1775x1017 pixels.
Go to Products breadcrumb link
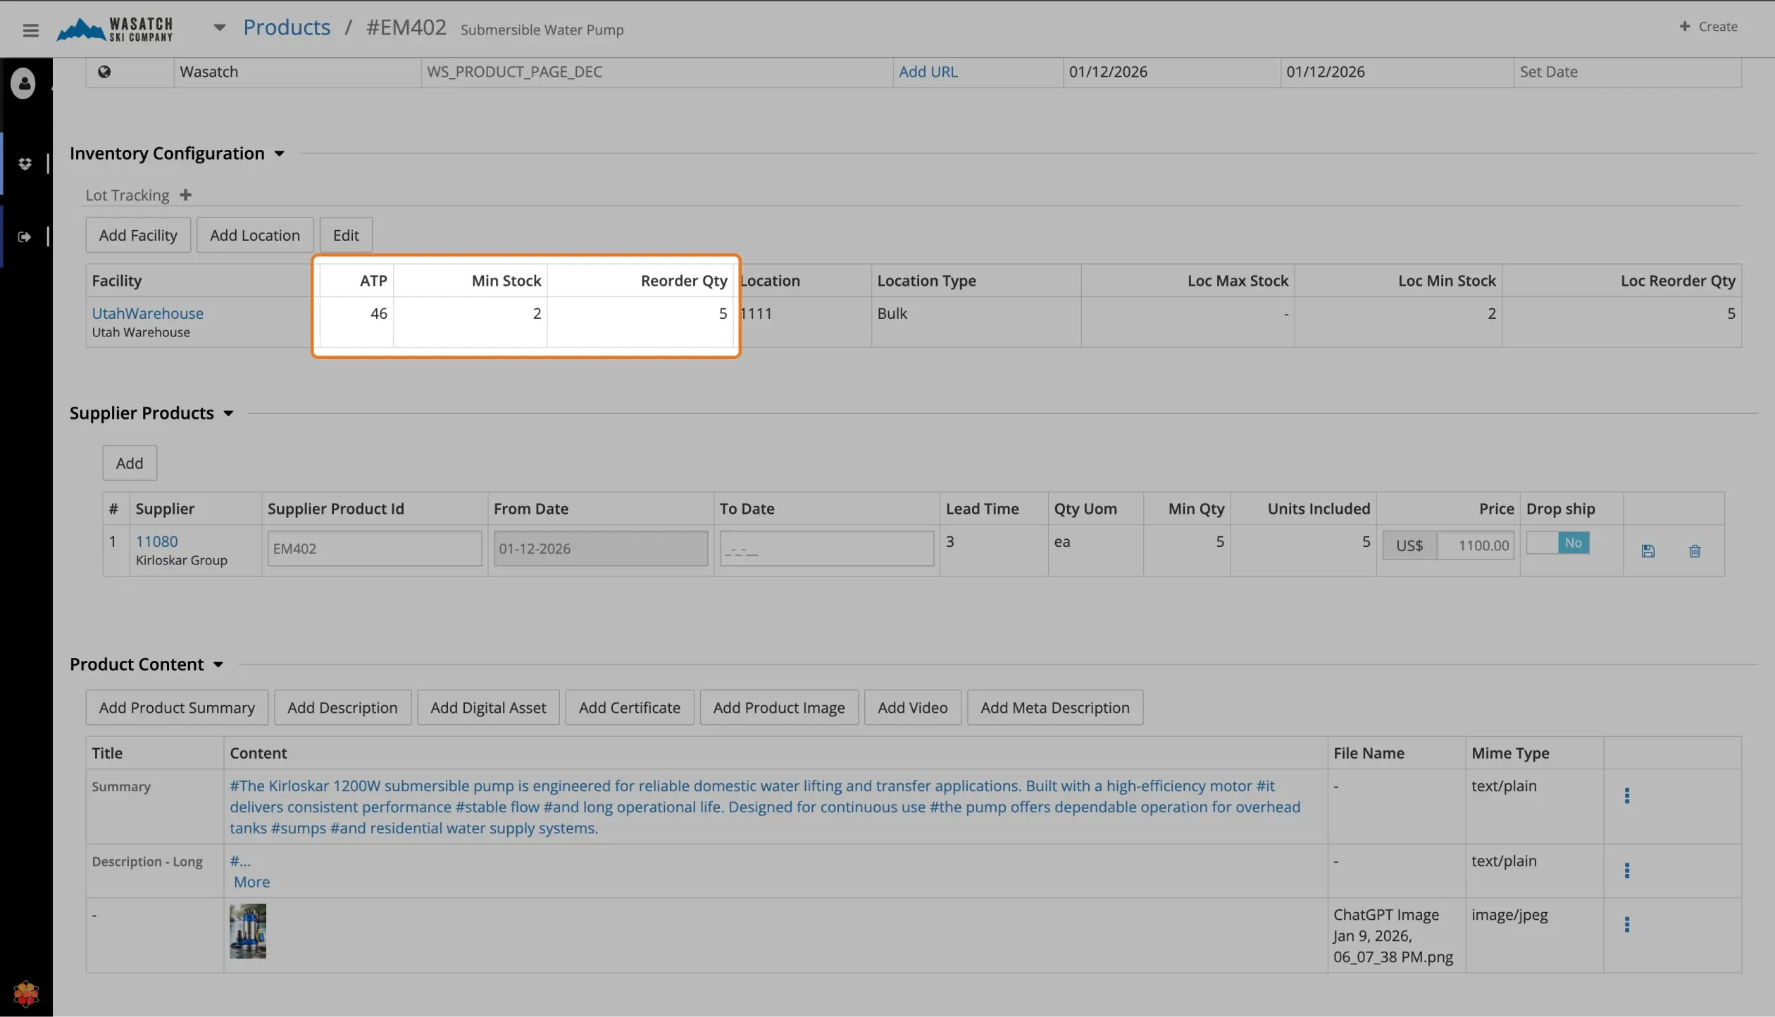coord(287,27)
